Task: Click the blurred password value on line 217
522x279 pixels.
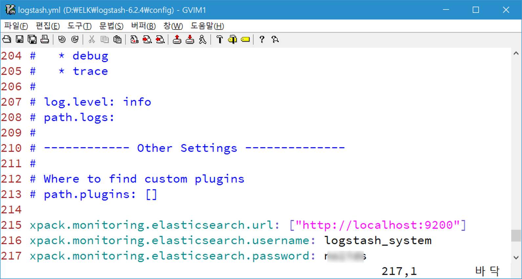Action: click(x=345, y=256)
